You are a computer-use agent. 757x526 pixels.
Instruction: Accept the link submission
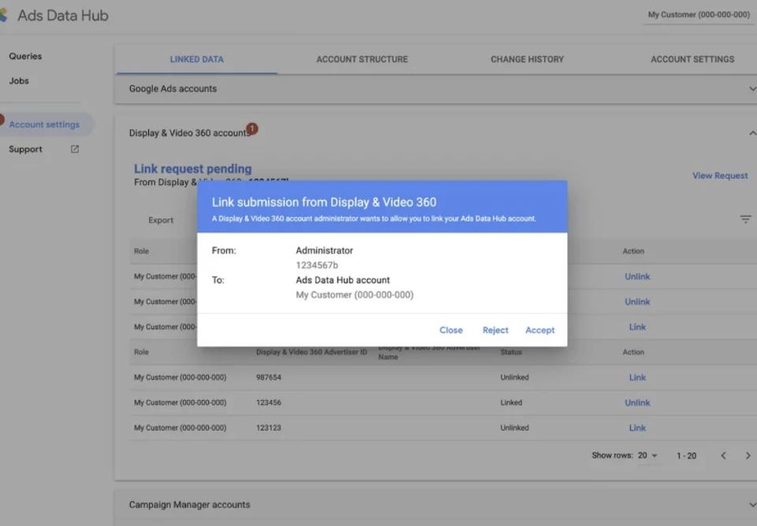coord(539,330)
